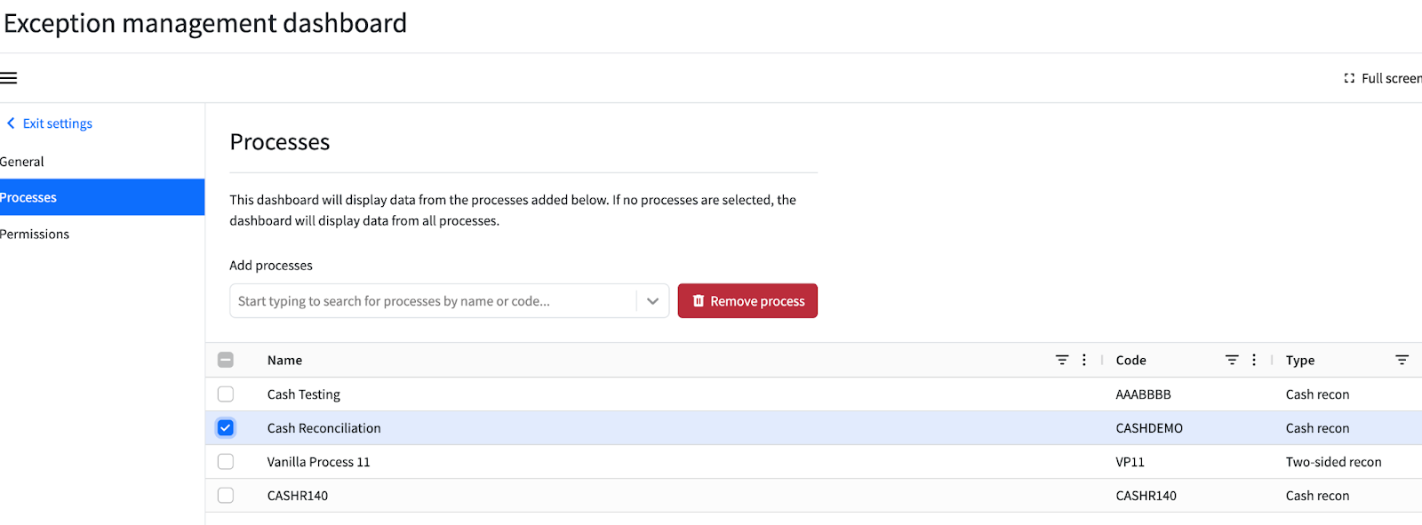
Task: Uncheck the Cash Reconciliation row checkbox
Action: pos(226,427)
